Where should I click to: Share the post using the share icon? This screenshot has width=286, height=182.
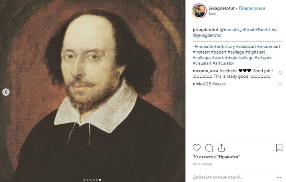pos(221,147)
